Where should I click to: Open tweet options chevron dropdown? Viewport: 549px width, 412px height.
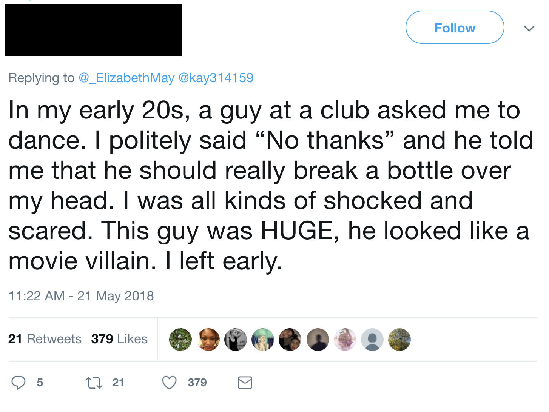click(x=529, y=28)
